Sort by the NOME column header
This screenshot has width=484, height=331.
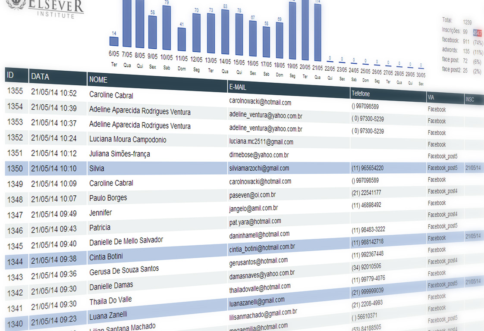tap(98, 80)
